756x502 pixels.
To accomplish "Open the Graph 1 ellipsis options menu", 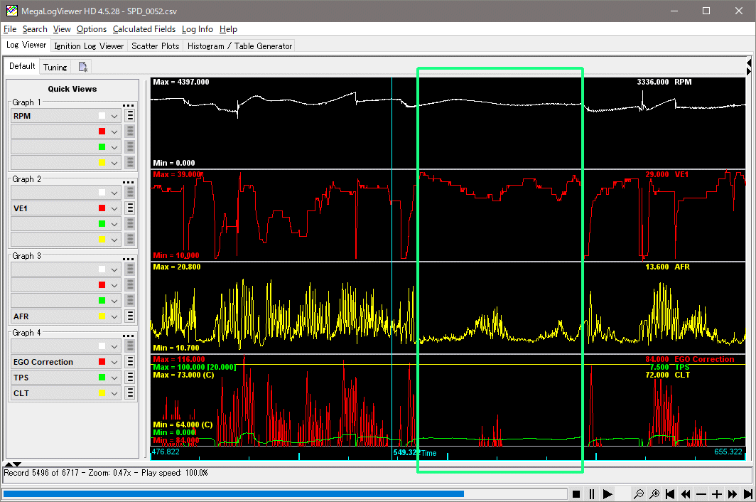I will [x=129, y=105].
